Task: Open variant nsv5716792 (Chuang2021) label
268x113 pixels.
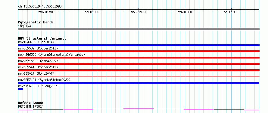Action: point(39,86)
